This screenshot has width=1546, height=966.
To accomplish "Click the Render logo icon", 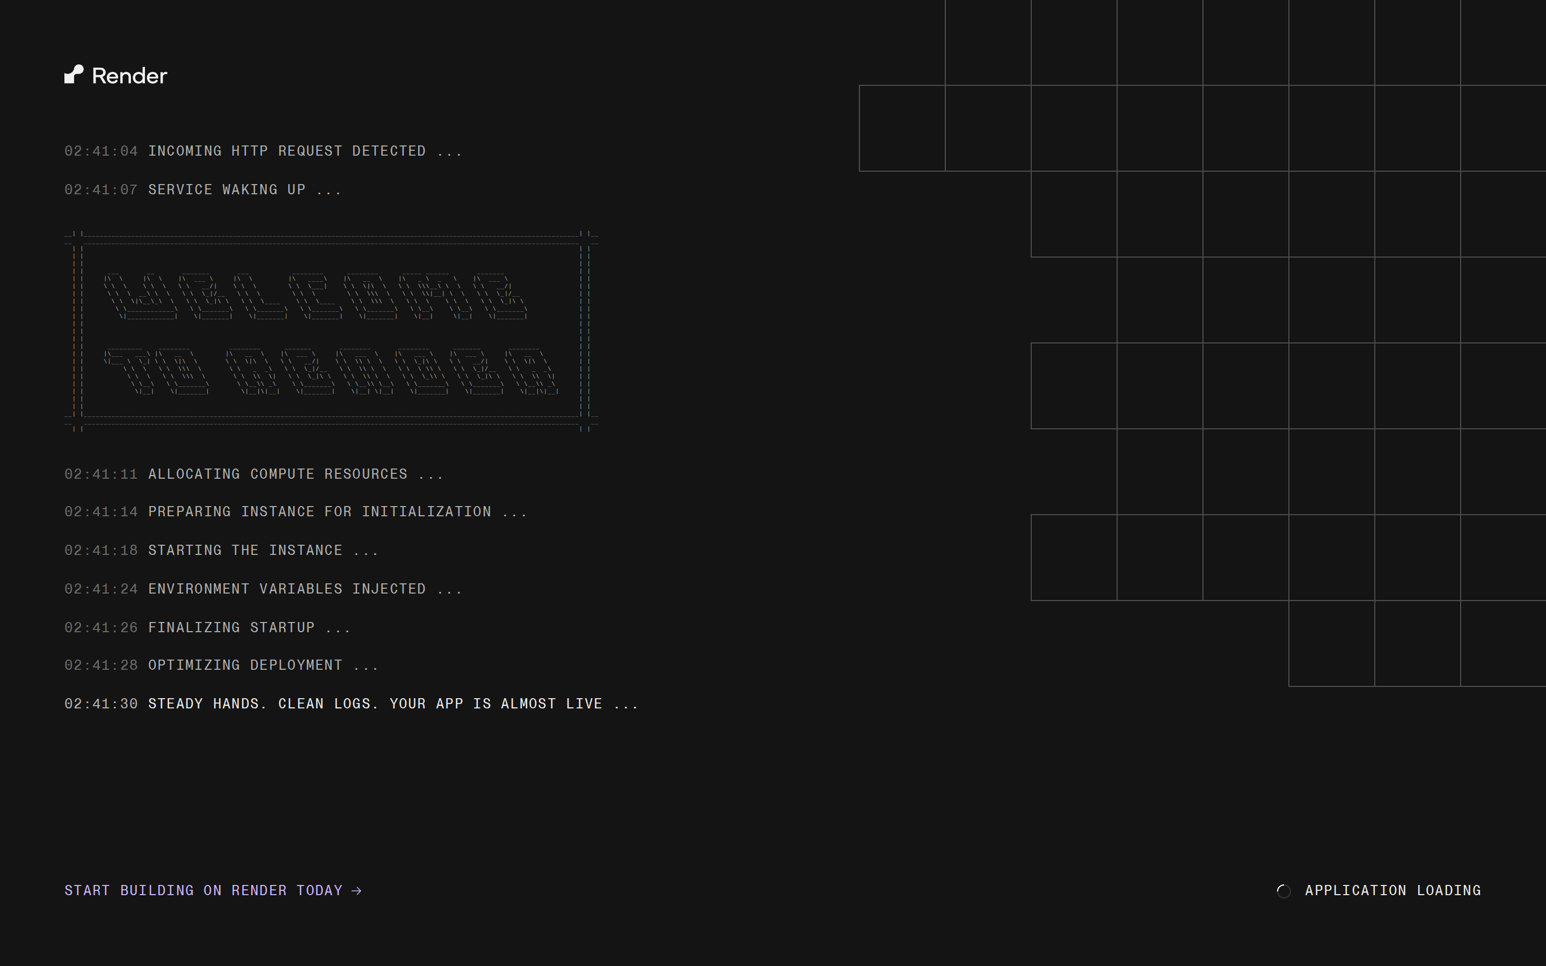I will [74, 74].
